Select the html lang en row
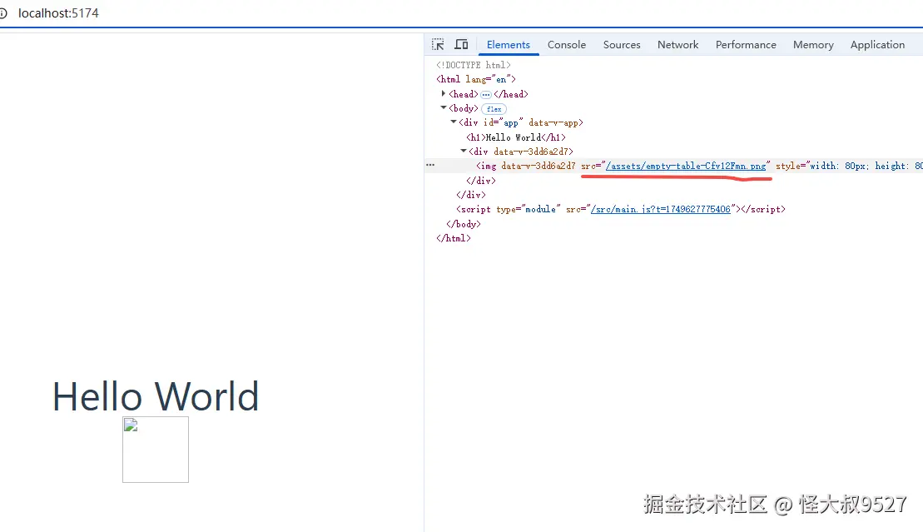 (475, 79)
